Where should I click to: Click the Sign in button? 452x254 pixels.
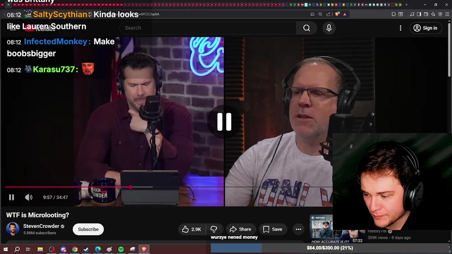click(426, 28)
